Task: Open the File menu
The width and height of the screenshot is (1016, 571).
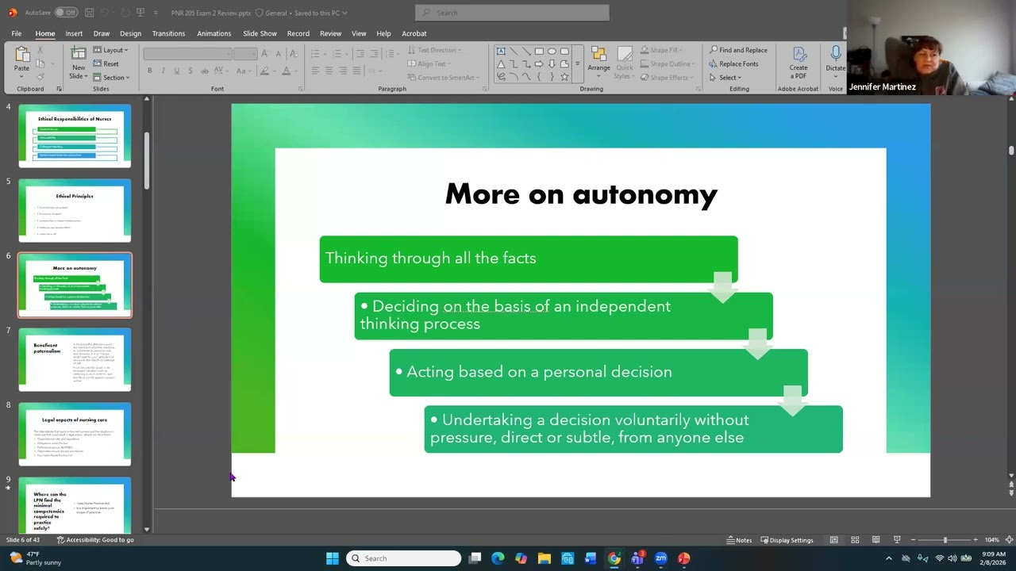Action: 16,33
